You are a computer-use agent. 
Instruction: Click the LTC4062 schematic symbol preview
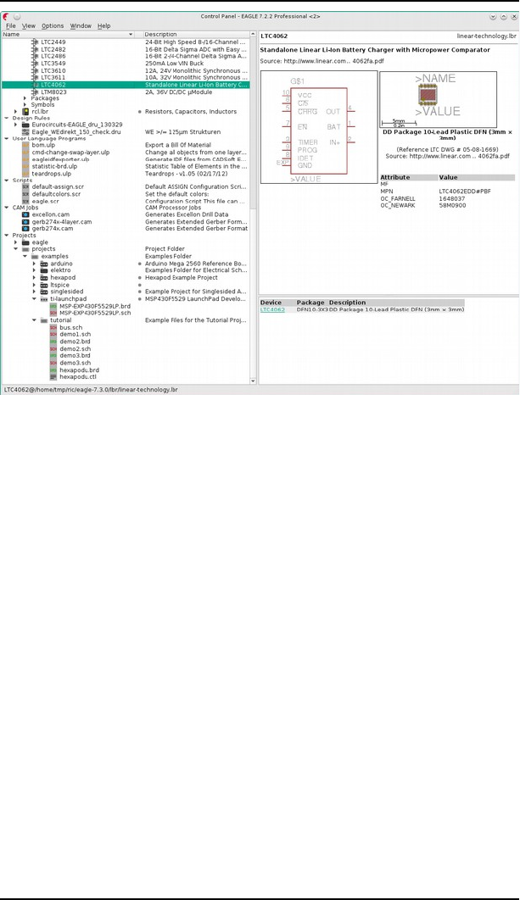319,127
